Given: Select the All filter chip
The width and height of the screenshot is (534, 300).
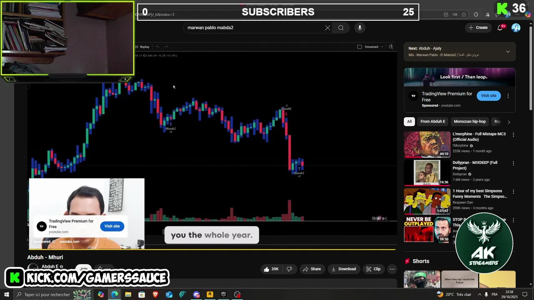Looking at the screenshot, I should [409, 122].
